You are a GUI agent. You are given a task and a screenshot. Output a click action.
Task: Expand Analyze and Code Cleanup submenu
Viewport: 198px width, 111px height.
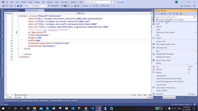point(174,32)
